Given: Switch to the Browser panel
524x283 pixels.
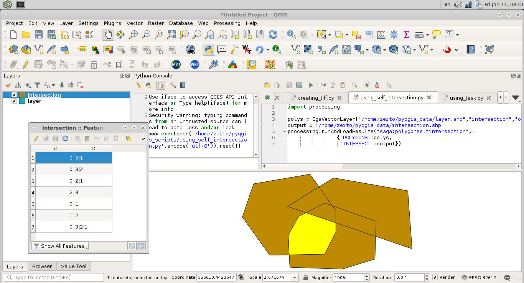Looking at the screenshot, I should [42, 266].
